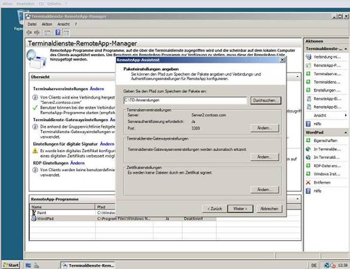Click the warning icon beside digital certificate message

(x=35, y=151)
